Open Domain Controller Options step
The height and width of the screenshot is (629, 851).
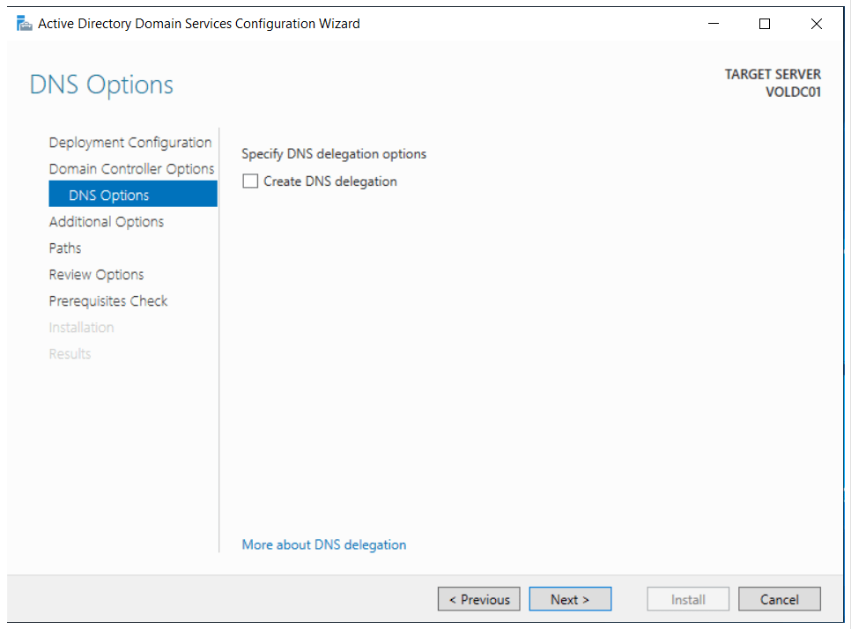point(131,169)
